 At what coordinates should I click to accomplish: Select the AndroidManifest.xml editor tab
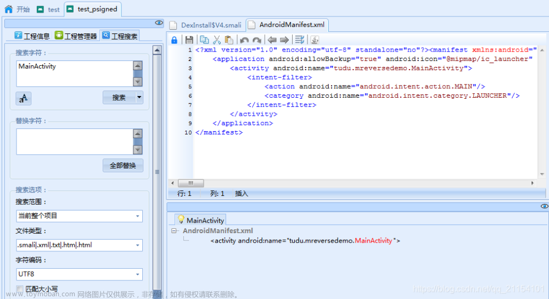tap(287, 25)
